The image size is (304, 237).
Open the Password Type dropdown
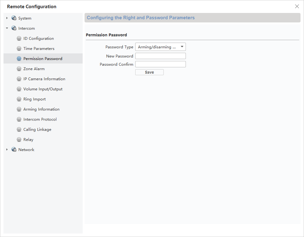tap(160, 47)
